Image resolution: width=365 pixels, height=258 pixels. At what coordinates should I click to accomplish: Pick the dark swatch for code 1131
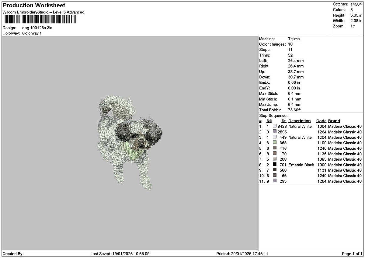tap(275, 170)
